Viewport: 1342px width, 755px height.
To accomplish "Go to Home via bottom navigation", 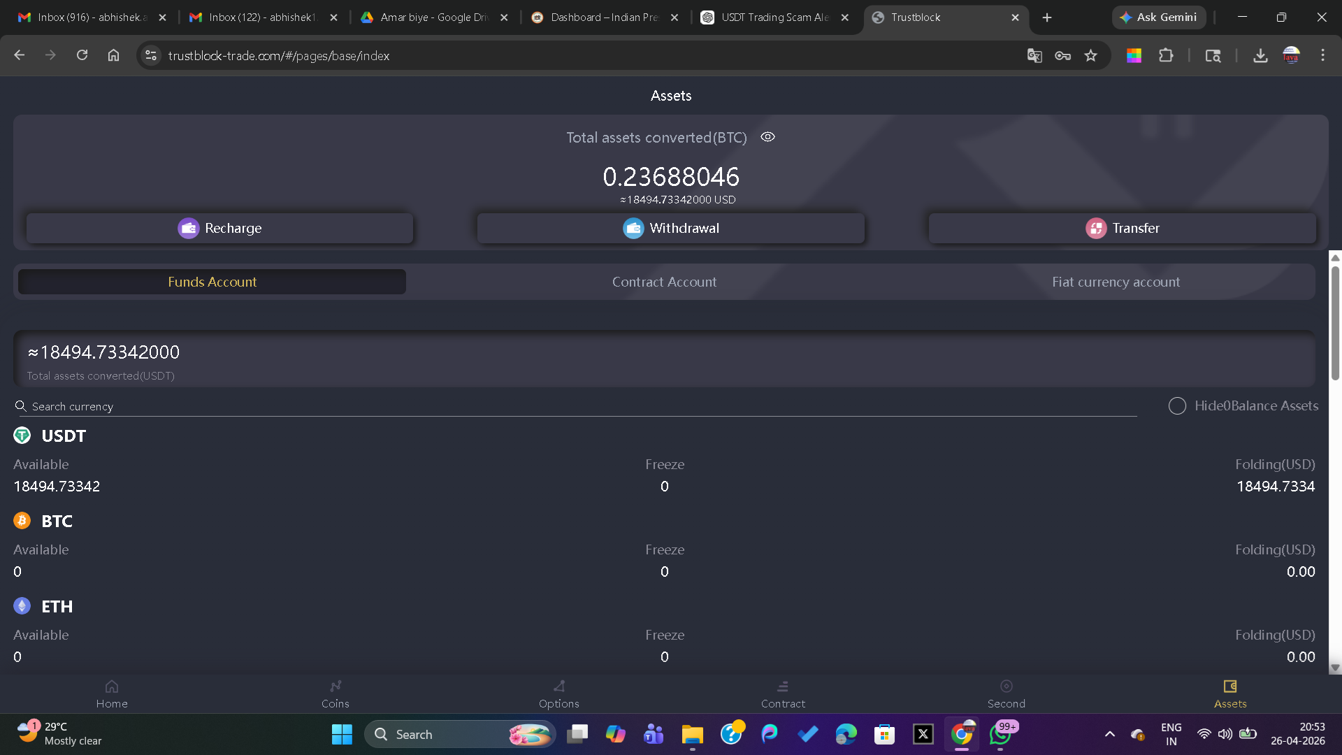I will [x=112, y=693].
